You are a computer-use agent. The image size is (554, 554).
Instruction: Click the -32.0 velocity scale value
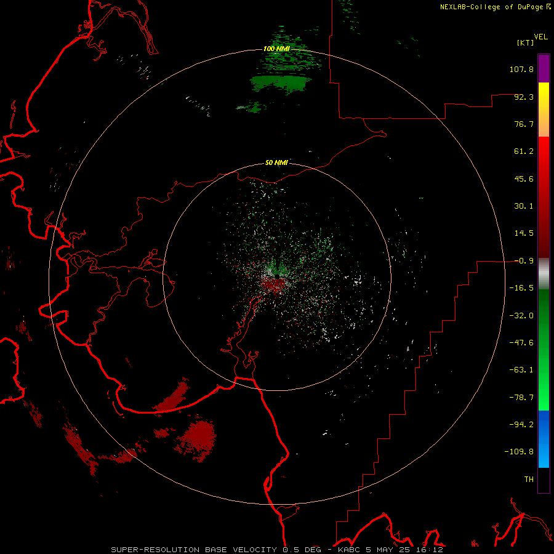pyautogui.click(x=521, y=316)
